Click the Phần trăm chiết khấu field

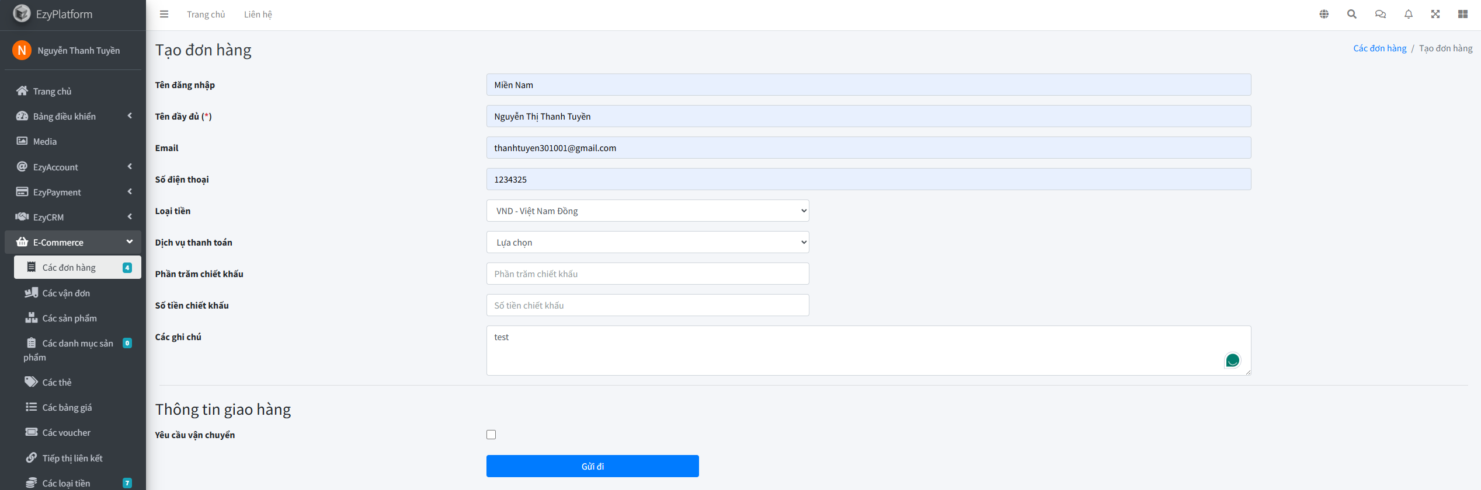tap(647, 274)
